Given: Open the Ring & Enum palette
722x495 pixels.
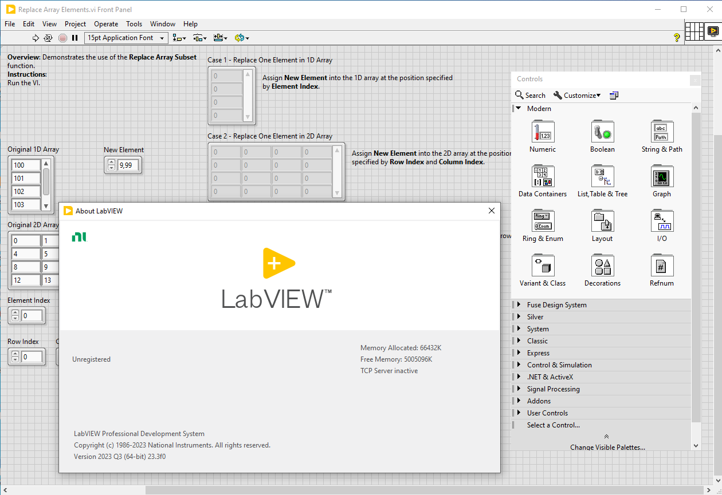Looking at the screenshot, I should (543, 226).
